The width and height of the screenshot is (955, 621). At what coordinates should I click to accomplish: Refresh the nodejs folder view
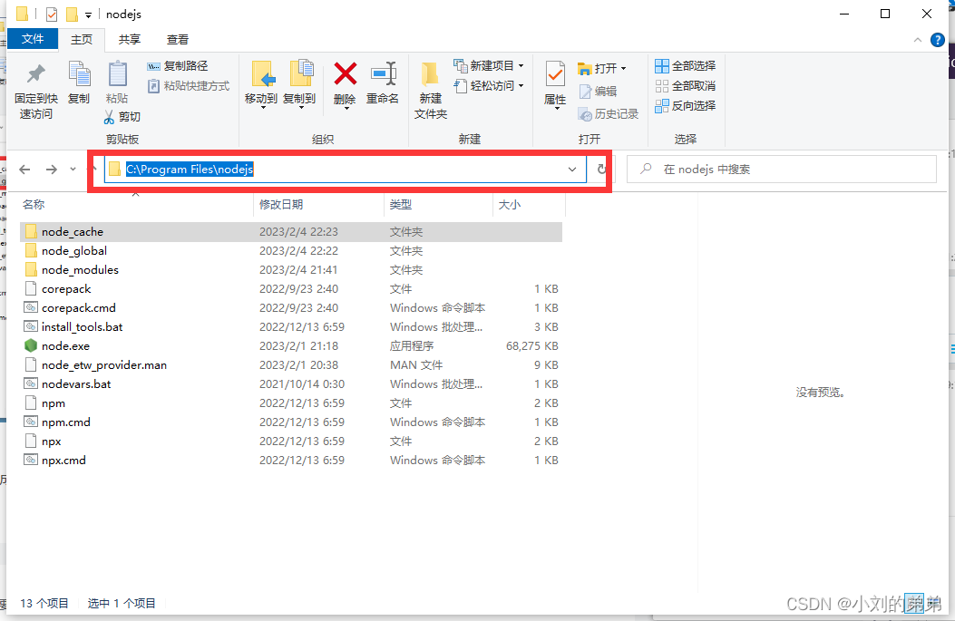601,170
